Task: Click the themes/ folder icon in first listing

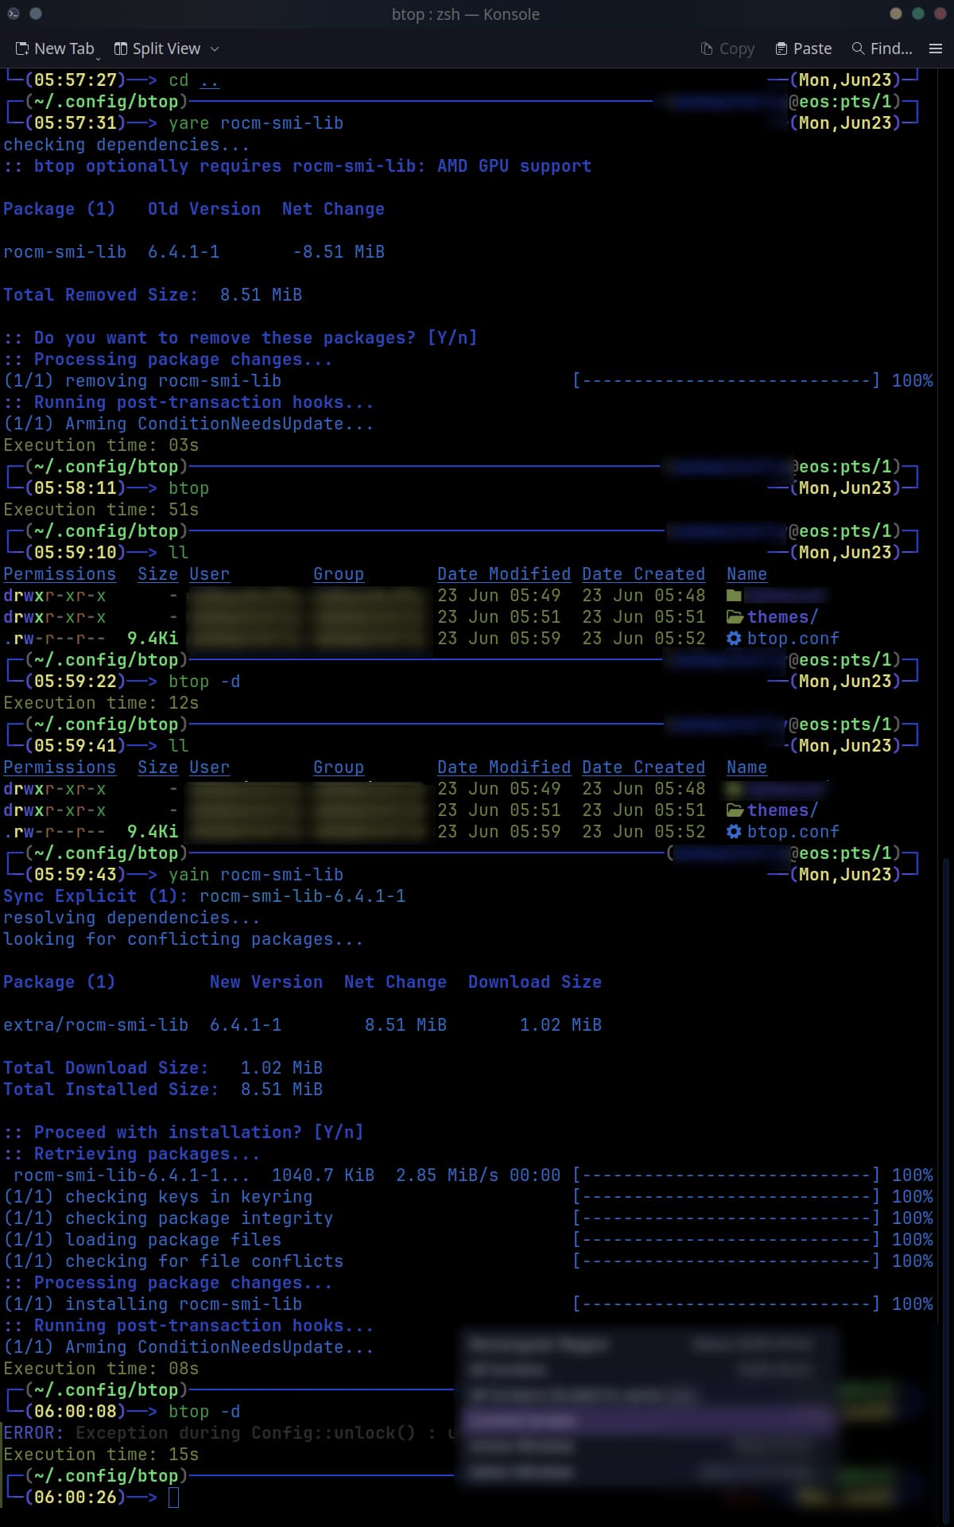Action: pyautogui.click(x=735, y=617)
